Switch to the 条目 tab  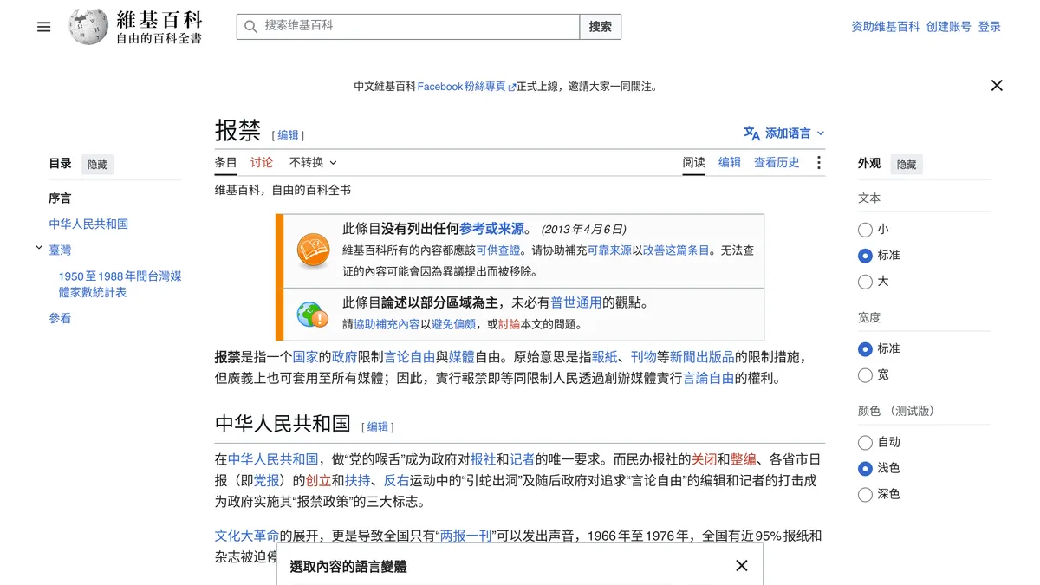tap(225, 162)
